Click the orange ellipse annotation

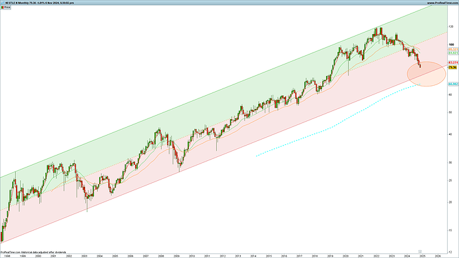point(426,74)
